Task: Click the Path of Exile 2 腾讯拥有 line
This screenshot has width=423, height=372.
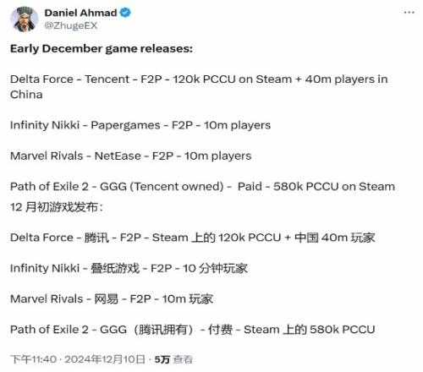Action: 193,330
